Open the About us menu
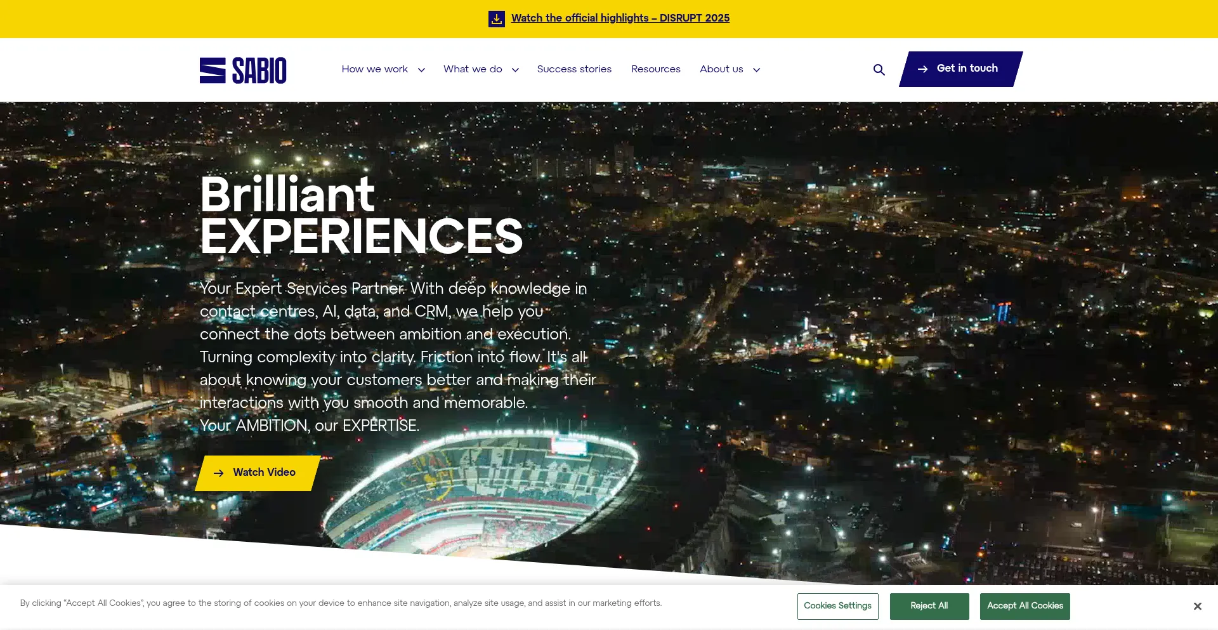The image size is (1218, 630). coord(721,69)
